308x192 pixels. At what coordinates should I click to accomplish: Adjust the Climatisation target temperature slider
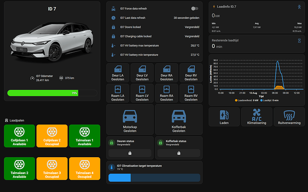pos(154,178)
